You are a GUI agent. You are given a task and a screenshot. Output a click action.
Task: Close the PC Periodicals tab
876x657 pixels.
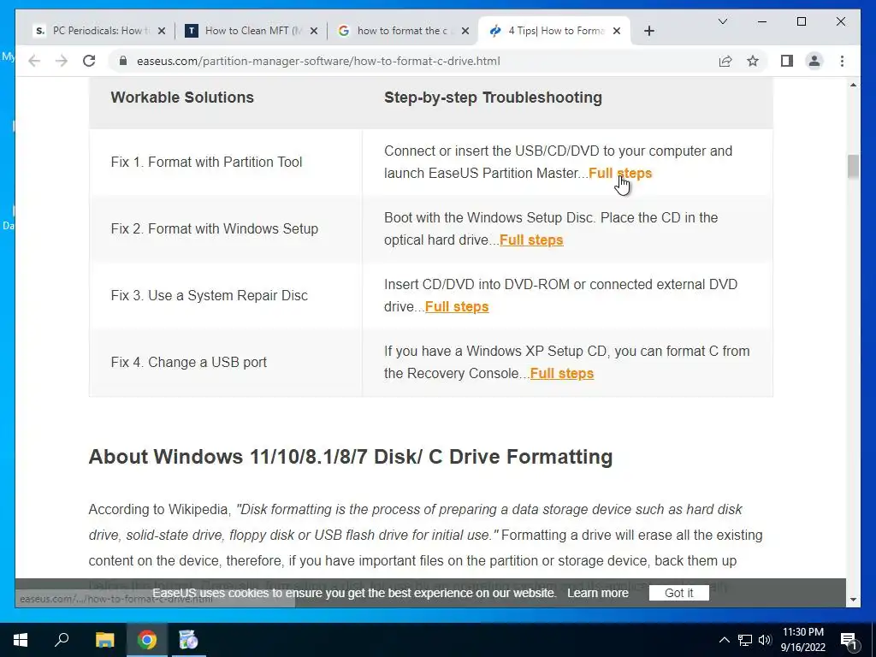pos(162,31)
